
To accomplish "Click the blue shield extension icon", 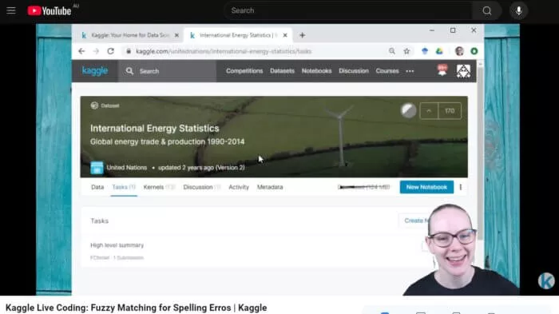I will [x=424, y=51].
